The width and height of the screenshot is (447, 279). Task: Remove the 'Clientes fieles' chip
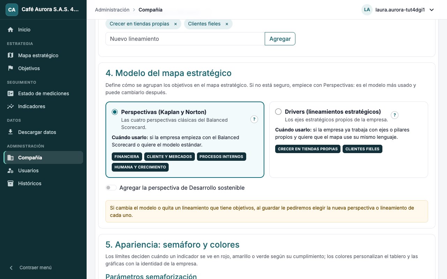click(x=227, y=24)
